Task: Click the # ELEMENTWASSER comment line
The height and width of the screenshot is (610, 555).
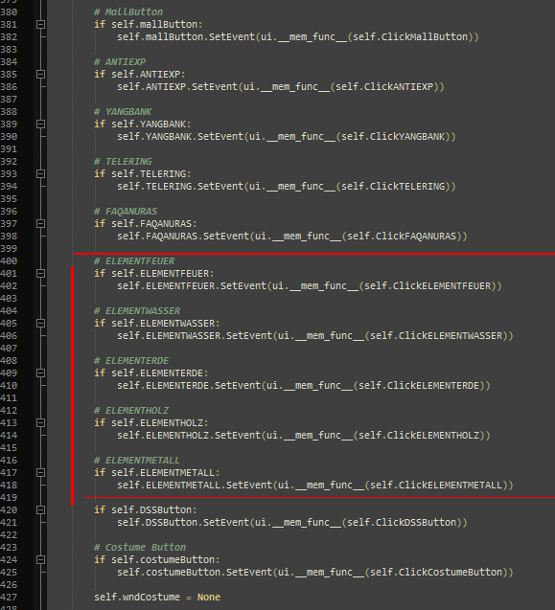Action: click(137, 311)
